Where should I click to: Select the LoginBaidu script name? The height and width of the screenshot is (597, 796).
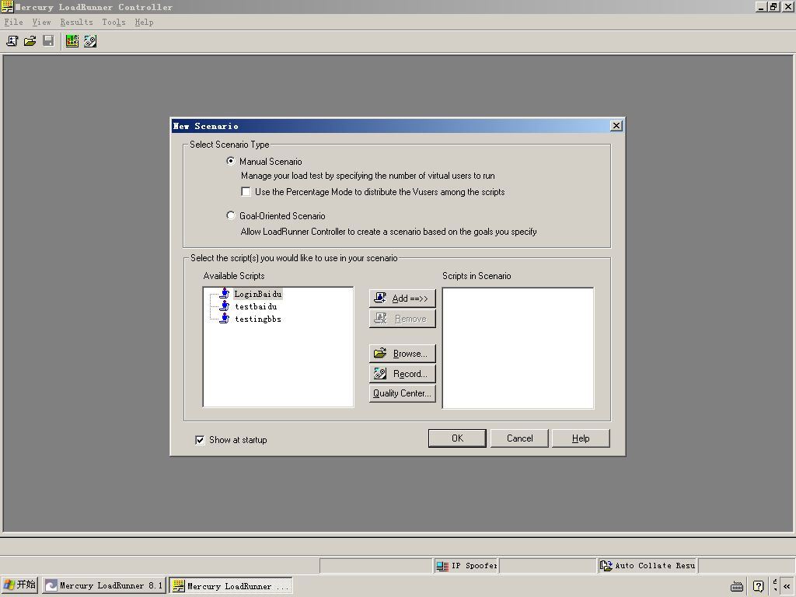[x=258, y=294]
